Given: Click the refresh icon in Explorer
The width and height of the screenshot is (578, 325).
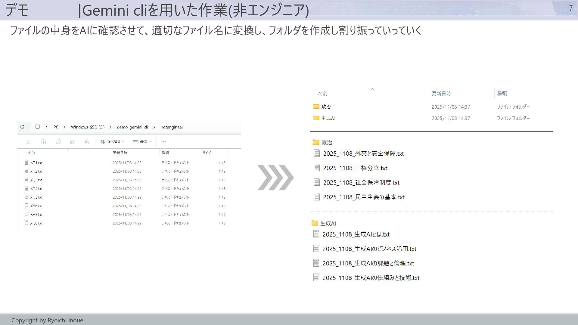Looking at the screenshot, I should click(x=22, y=127).
